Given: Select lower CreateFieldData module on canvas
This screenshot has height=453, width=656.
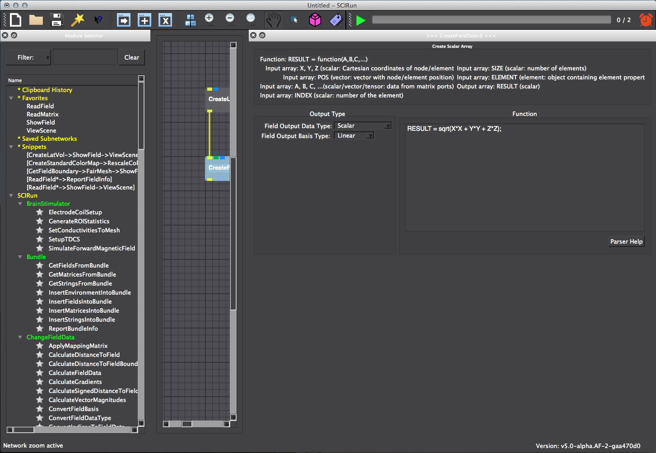Looking at the screenshot, I should (218, 168).
